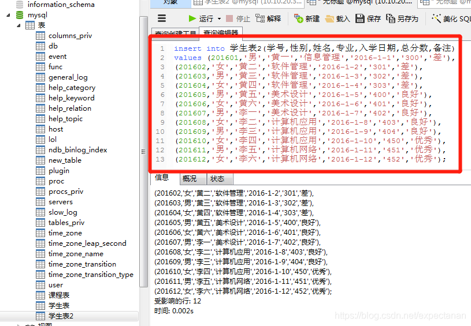Click the line 13 row with 201612

pyautogui.click(x=310, y=159)
